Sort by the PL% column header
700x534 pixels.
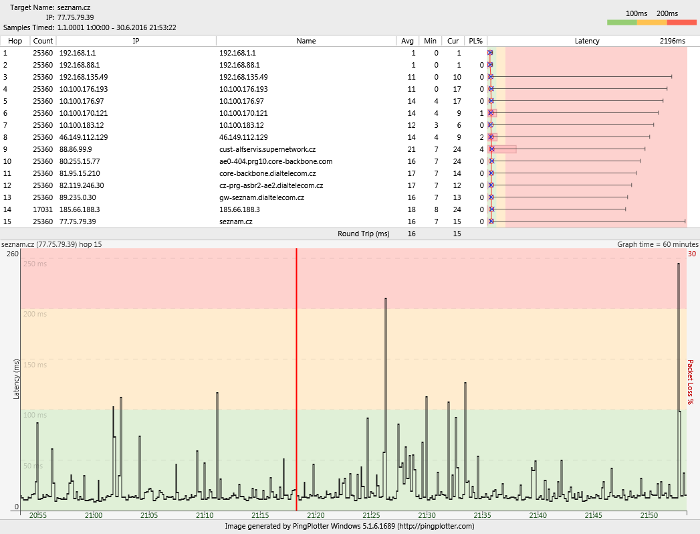point(475,41)
